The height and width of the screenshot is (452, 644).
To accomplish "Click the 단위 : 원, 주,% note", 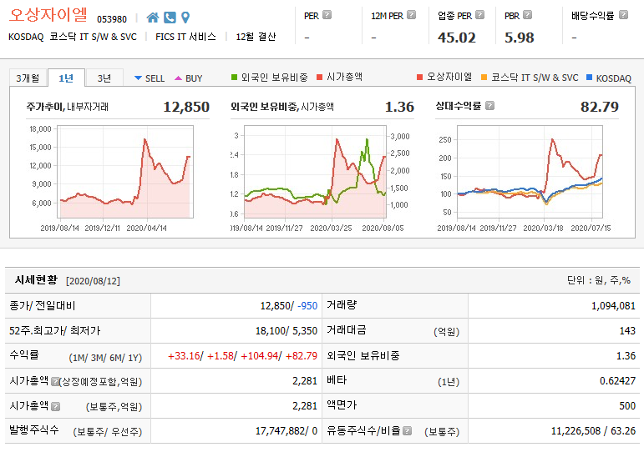I will (598, 280).
